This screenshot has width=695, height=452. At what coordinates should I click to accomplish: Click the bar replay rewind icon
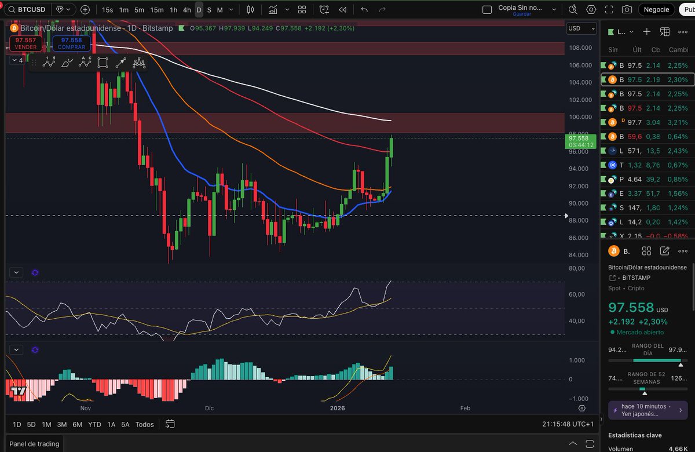tap(343, 9)
